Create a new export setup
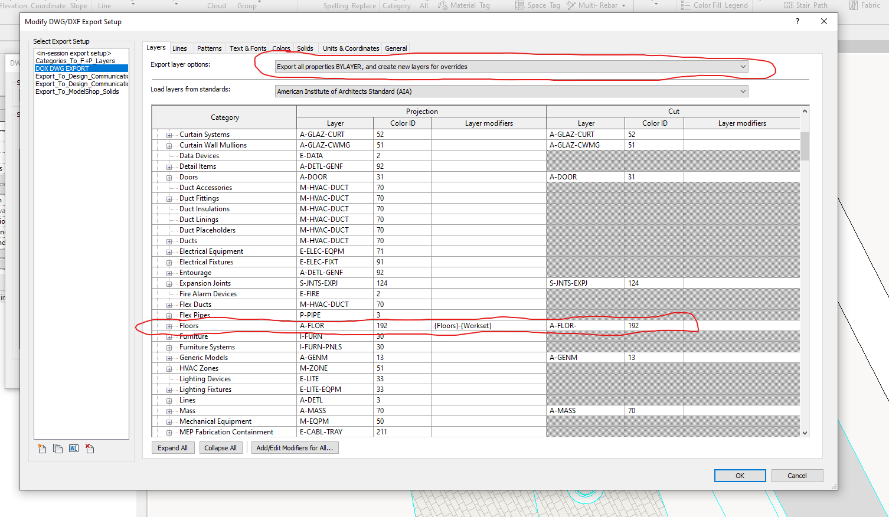This screenshot has width=889, height=517. pos(41,449)
